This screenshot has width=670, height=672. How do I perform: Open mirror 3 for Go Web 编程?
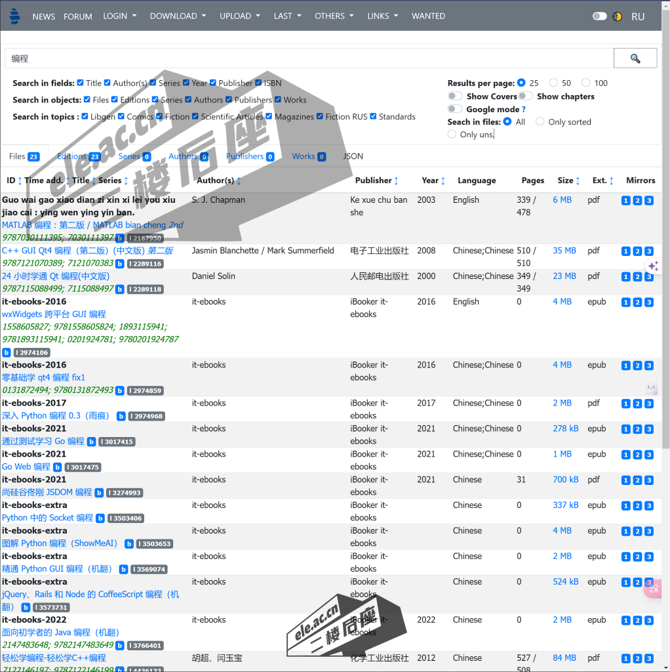pos(648,455)
